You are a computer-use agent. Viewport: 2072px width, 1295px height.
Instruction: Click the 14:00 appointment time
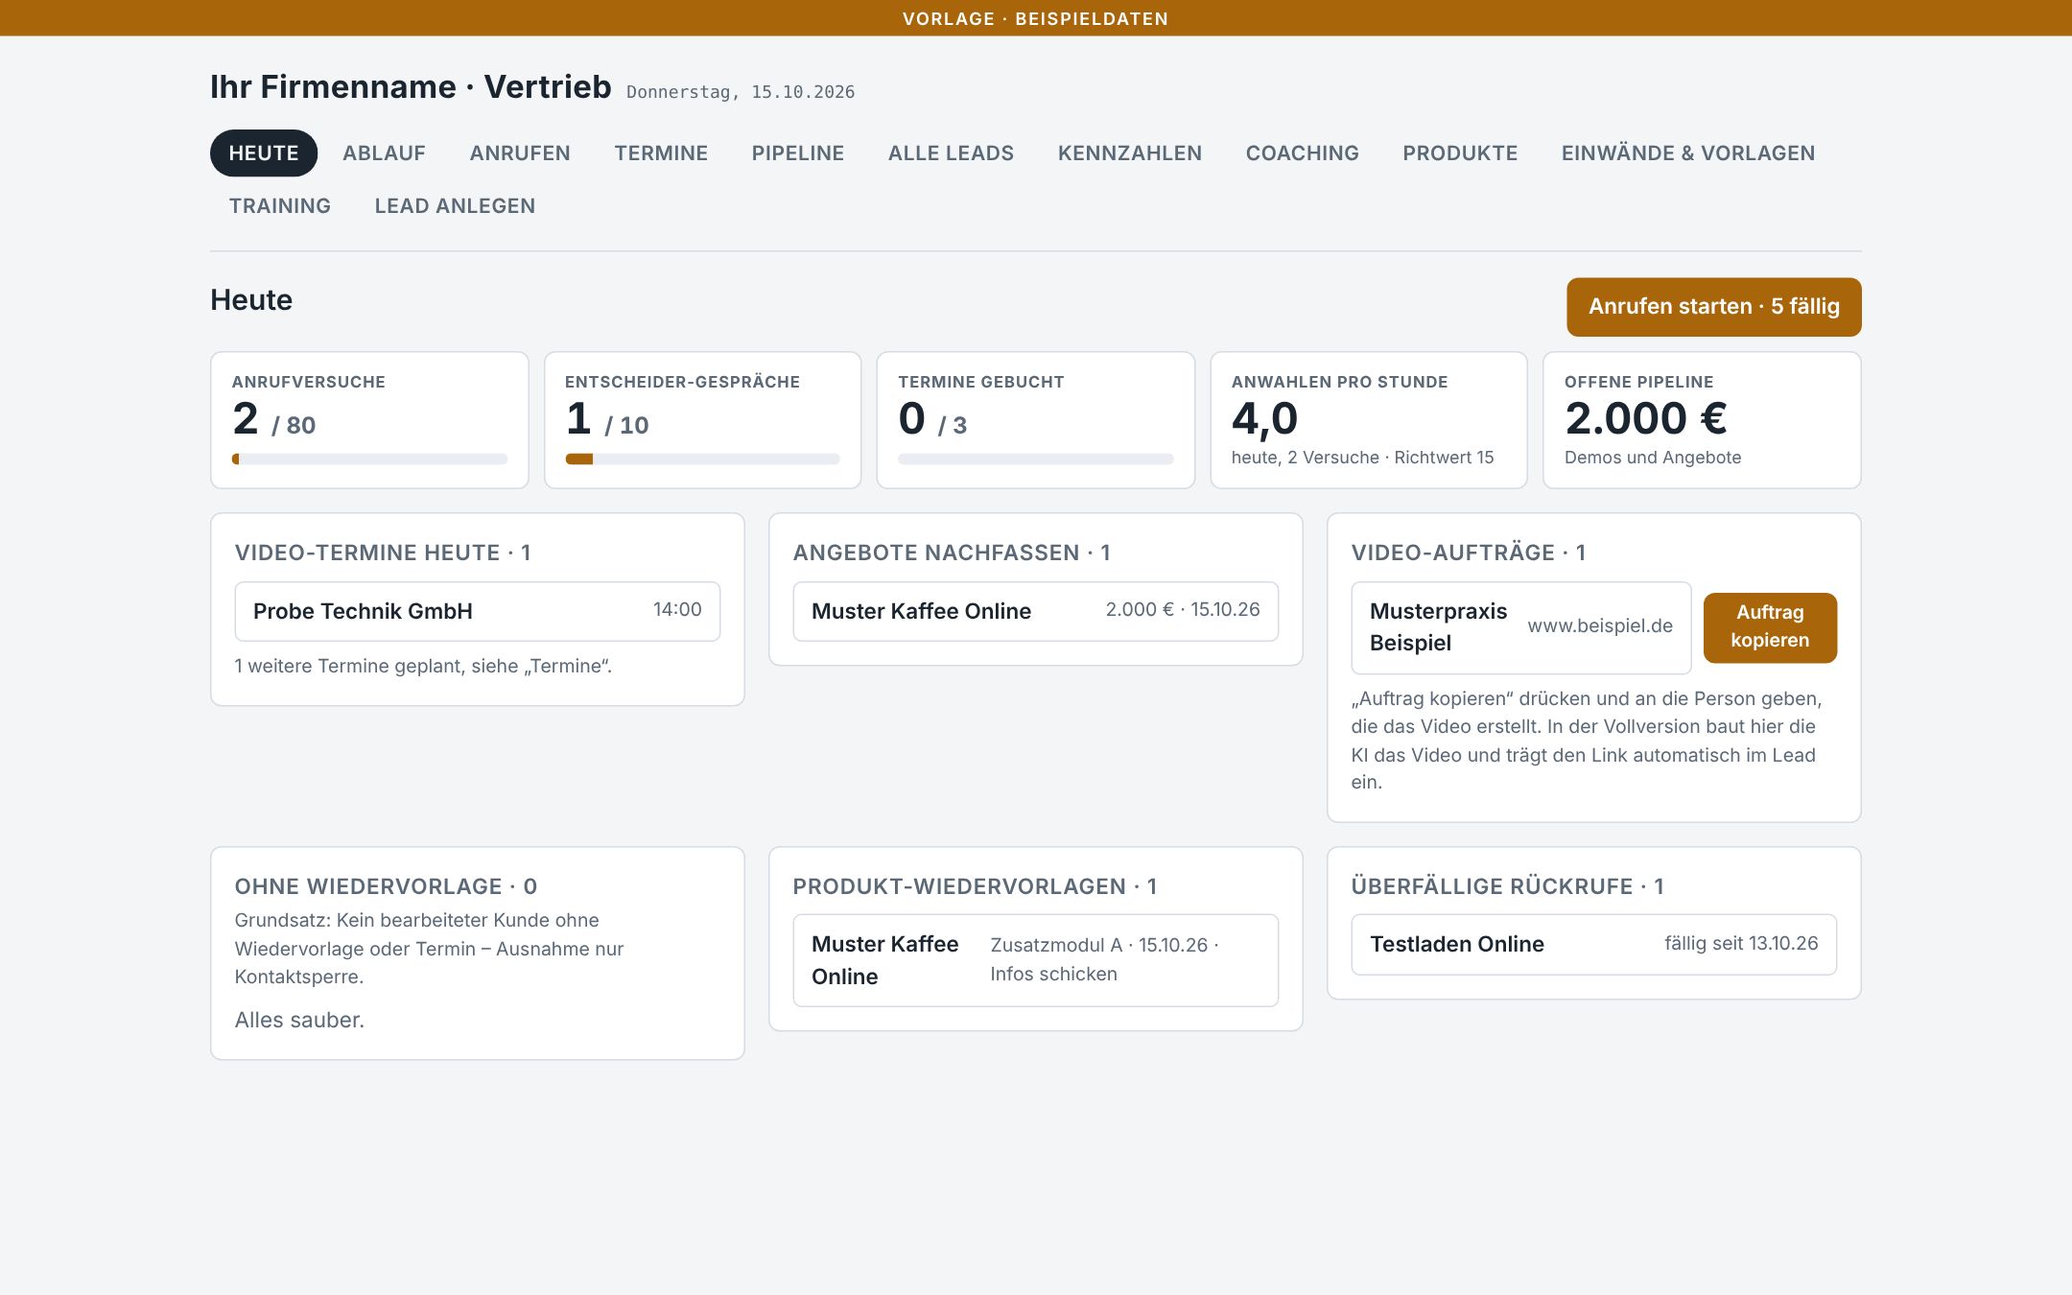pyautogui.click(x=677, y=610)
